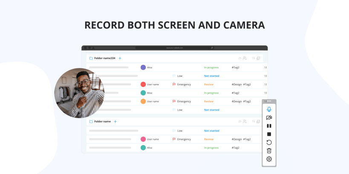Click the search icon in browser address bar
The width and height of the screenshot is (349, 174).
[212, 48]
